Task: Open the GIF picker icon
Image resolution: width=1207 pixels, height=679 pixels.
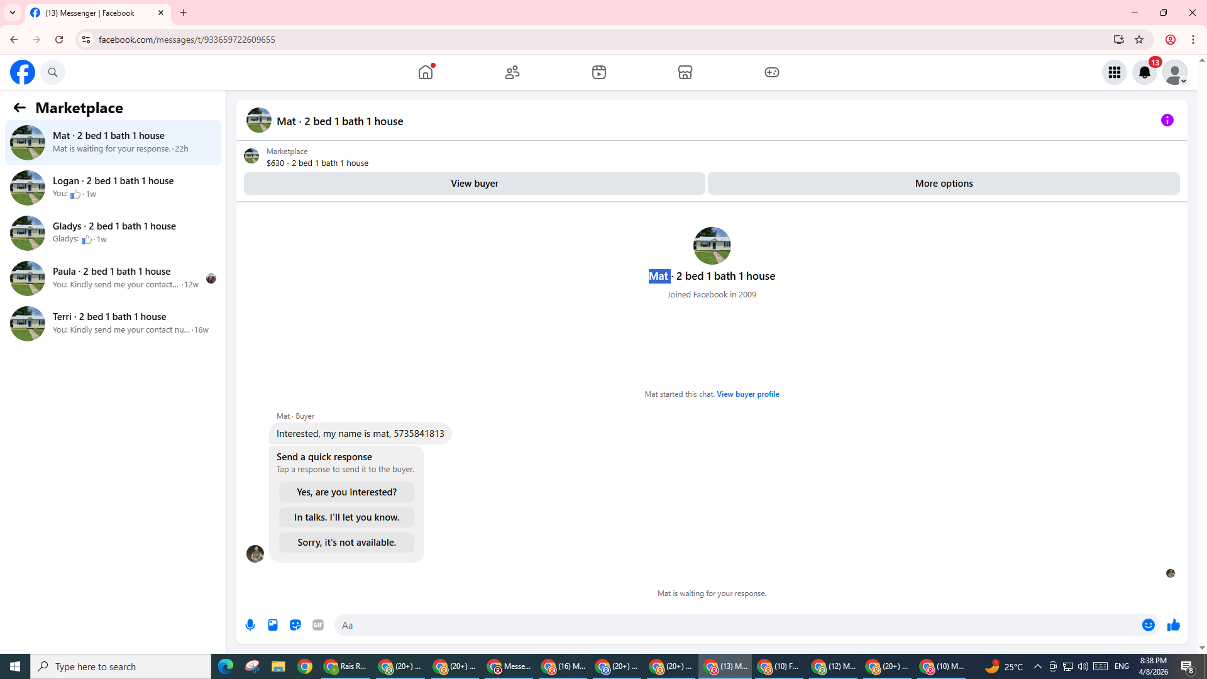Action: coord(318,625)
